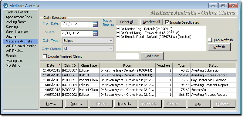
Task: Expand the Claim Type dropdown
Action: coord(111,41)
